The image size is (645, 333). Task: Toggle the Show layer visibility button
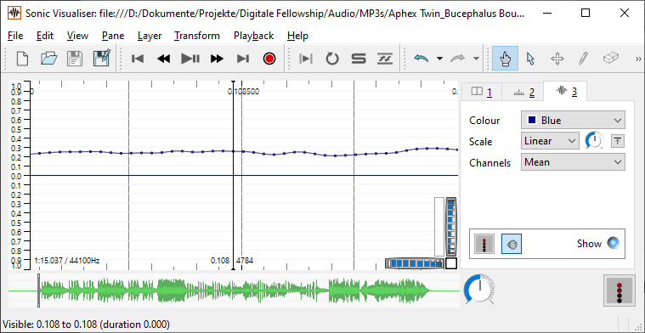tap(614, 243)
